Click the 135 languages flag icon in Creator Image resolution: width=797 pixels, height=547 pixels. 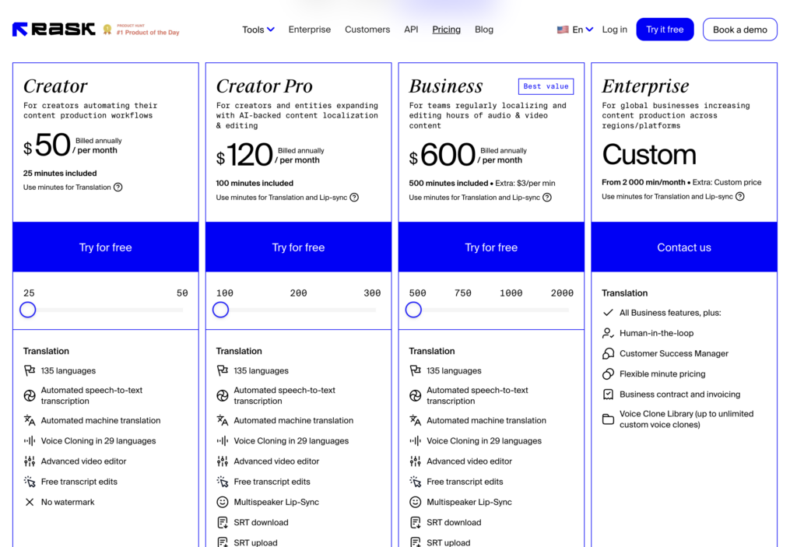(30, 371)
